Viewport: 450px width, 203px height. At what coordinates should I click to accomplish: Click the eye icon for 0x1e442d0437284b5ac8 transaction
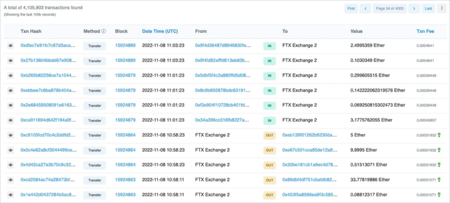(x=11, y=195)
